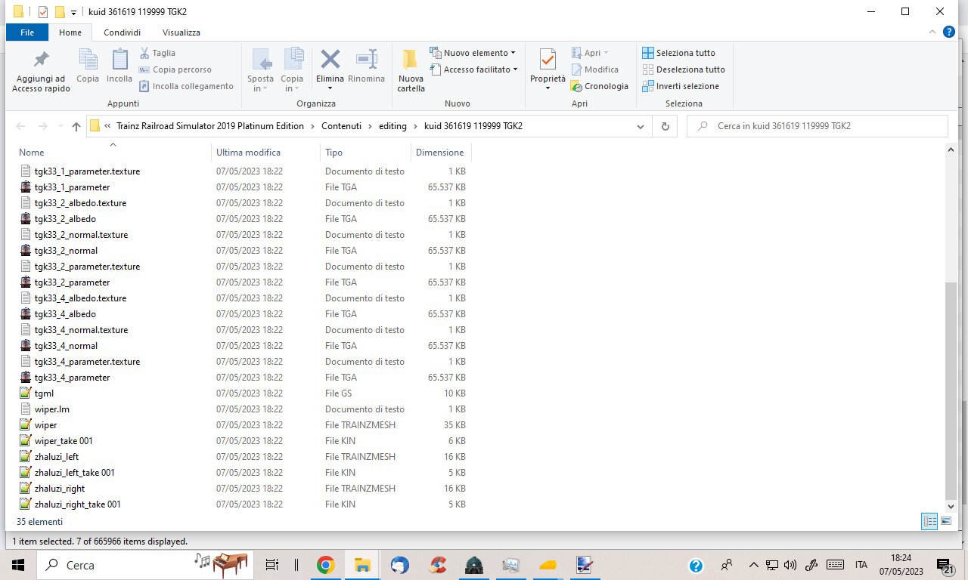This screenshot has height=580, width=968.
Task: Open Windows Start menu
Action: (18, 565)
